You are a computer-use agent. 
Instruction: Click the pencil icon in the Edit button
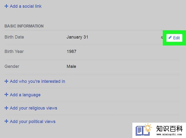click(170, 38)
